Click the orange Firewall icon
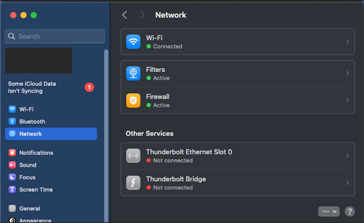Image resolution: width=364 pixels, height=223 pixels. point(133,101)
